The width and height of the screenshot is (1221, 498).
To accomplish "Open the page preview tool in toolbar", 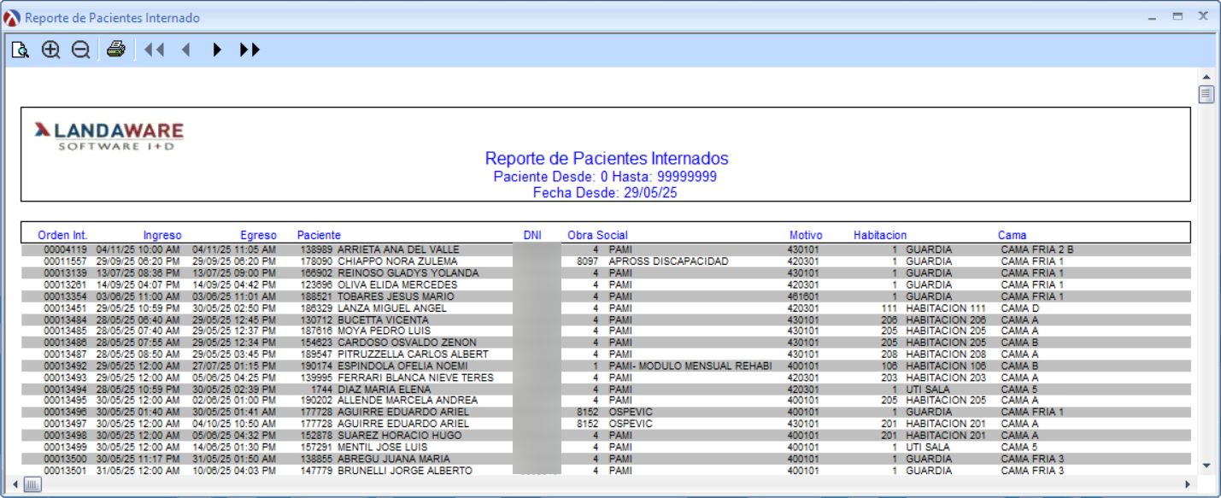I will (x=21, y=50).
